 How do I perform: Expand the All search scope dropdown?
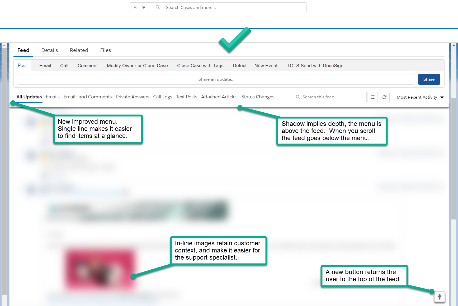(139, 8)
